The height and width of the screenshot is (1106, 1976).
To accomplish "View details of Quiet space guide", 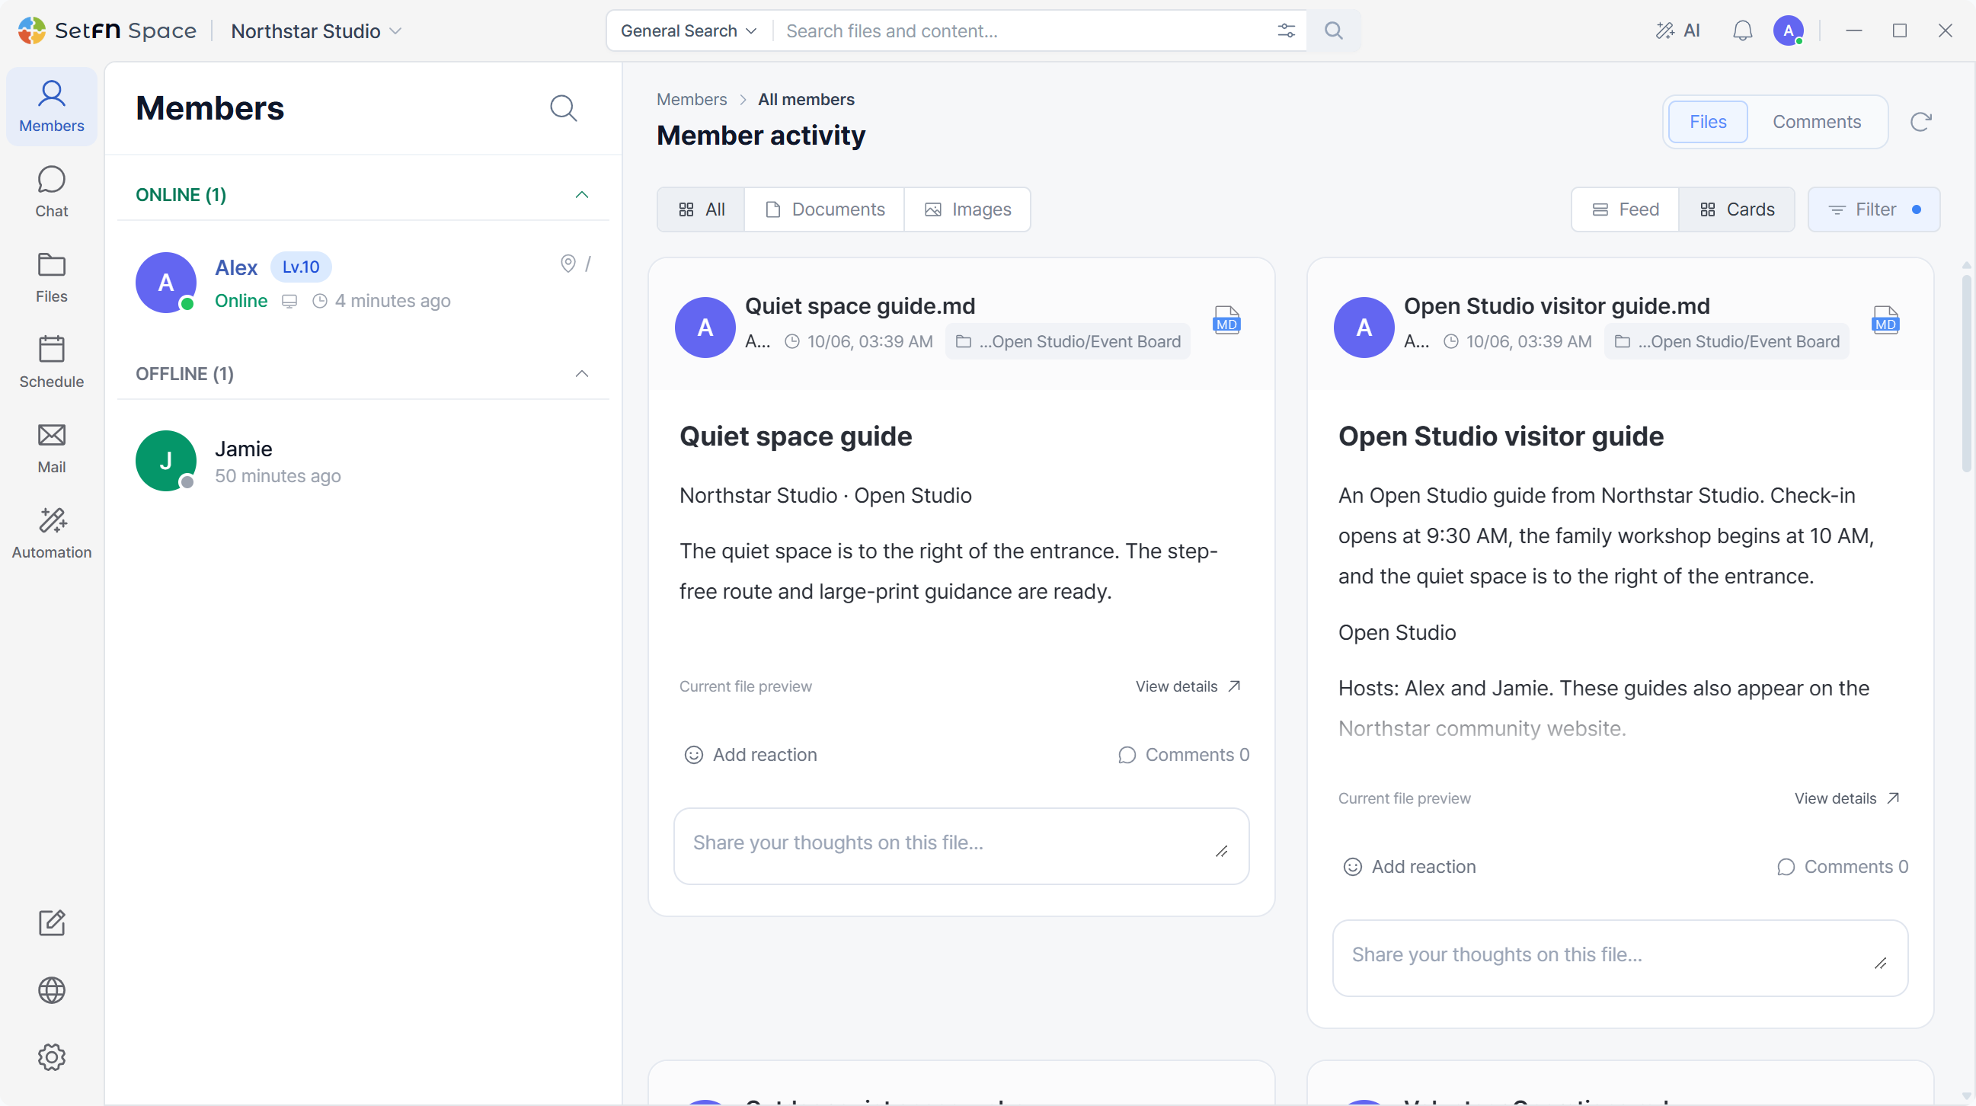I will coord(1188,686).
